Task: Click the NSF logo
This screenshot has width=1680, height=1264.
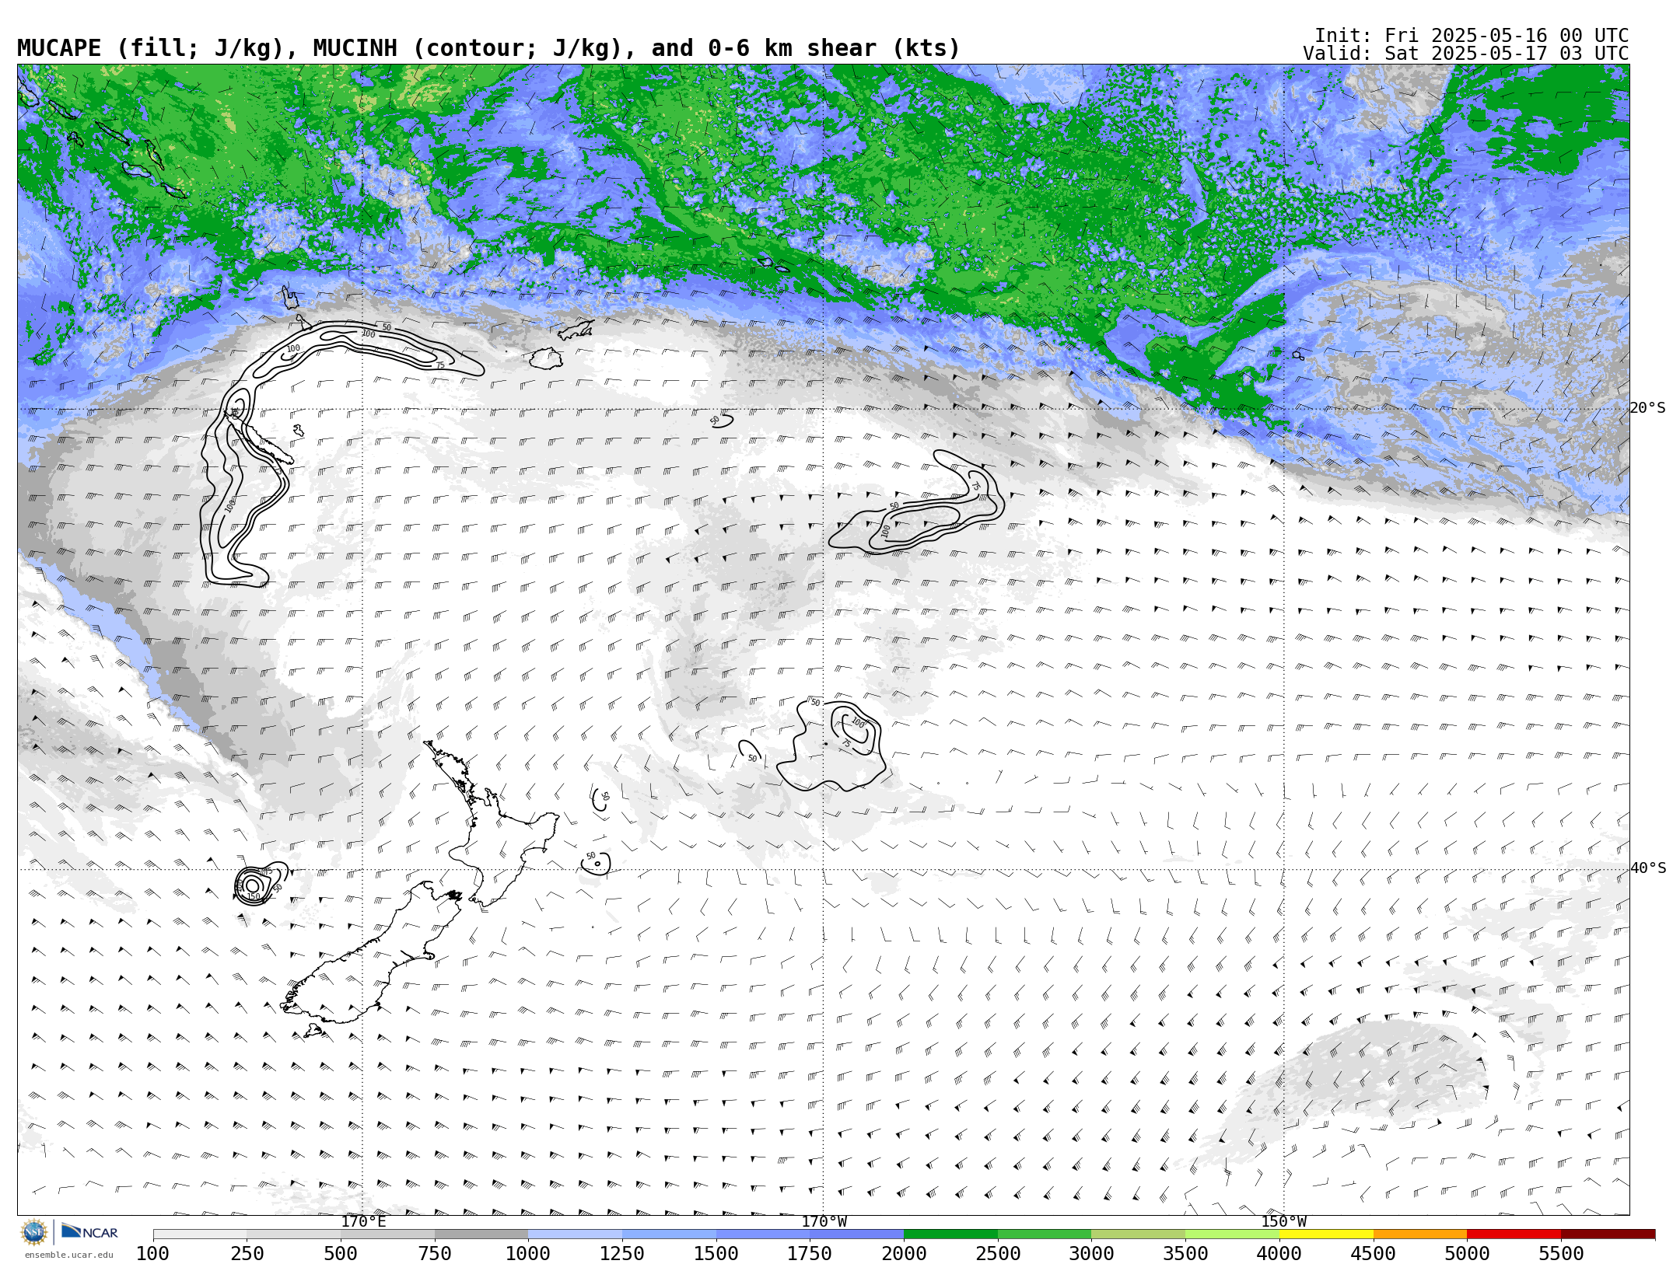Action: pos(34,1232)
